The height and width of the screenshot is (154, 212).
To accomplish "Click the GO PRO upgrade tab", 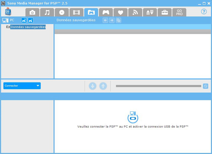I will click(x=179, y=12).
